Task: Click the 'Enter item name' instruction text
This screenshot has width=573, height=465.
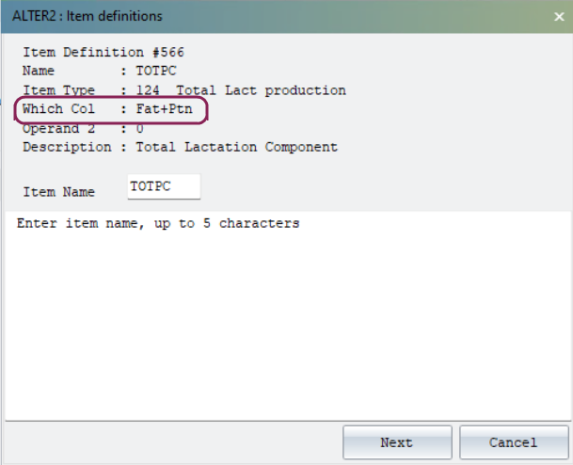Action: coord(158,224)
